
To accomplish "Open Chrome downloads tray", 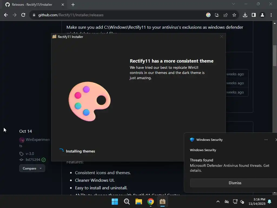I will click(x=245, y=15).
